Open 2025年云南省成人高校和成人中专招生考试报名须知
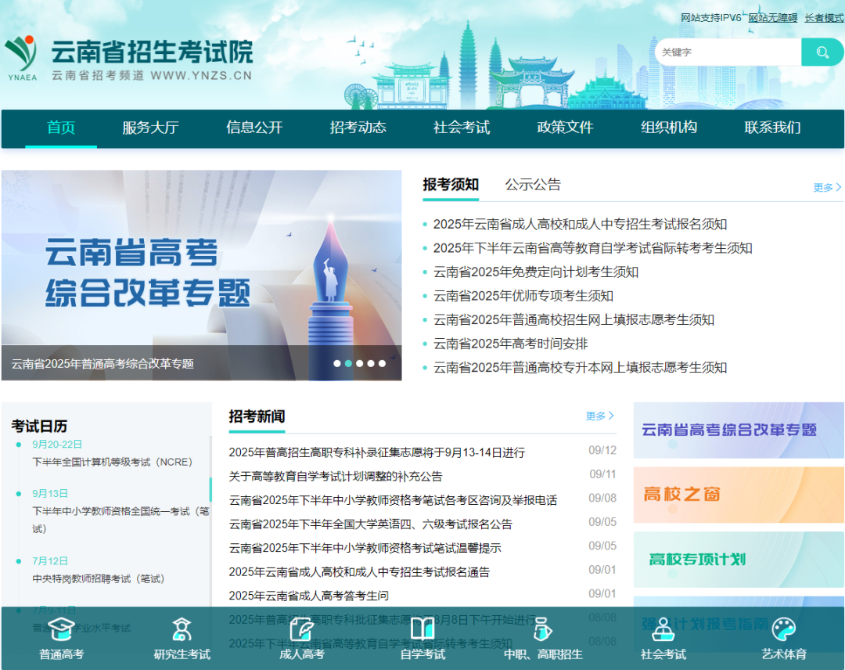Viewport: 845px width, 670px height. (580, 224)
